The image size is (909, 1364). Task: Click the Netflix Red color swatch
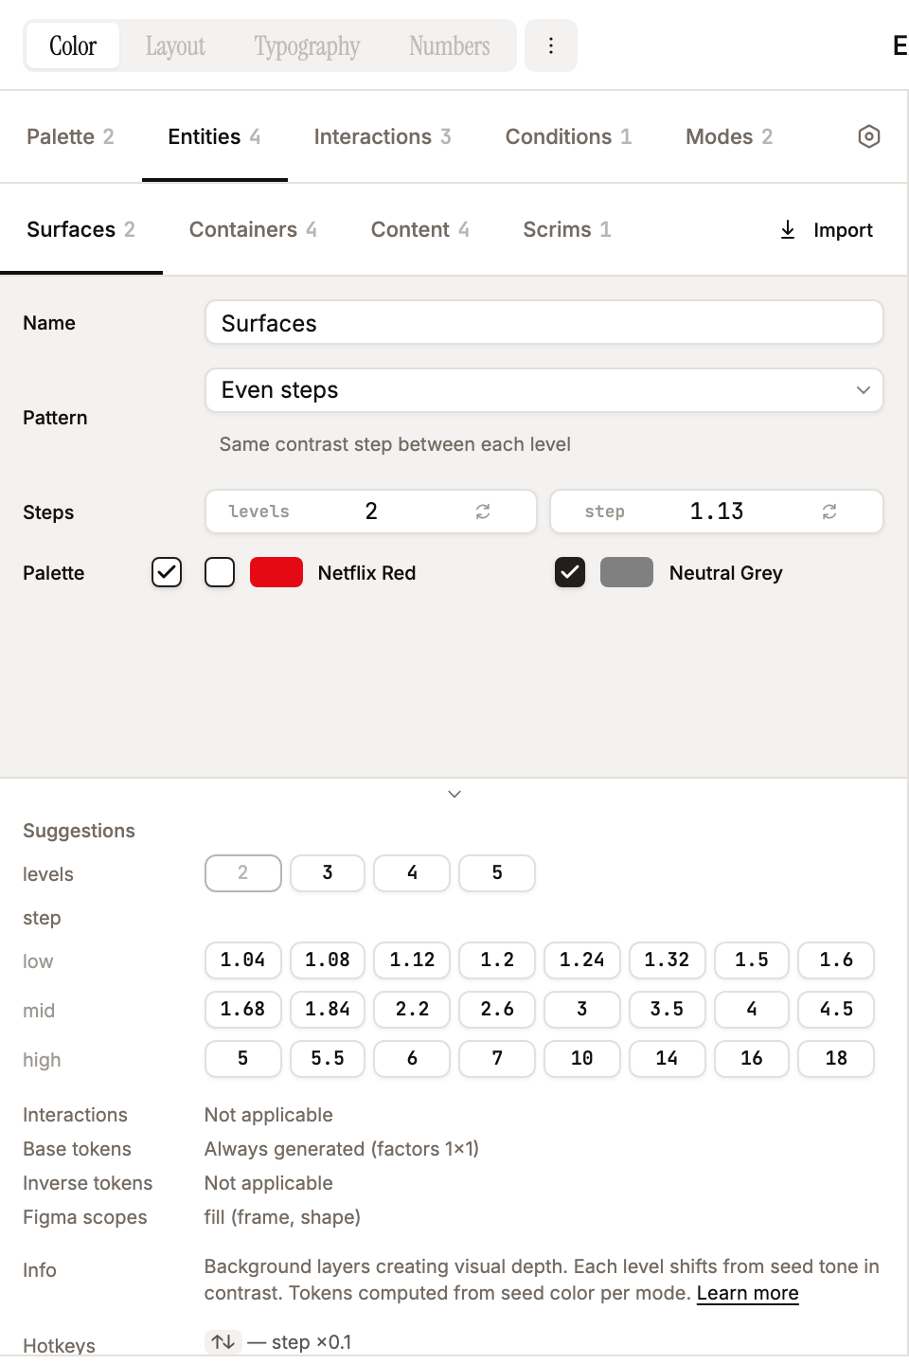[x=276, y=572]
